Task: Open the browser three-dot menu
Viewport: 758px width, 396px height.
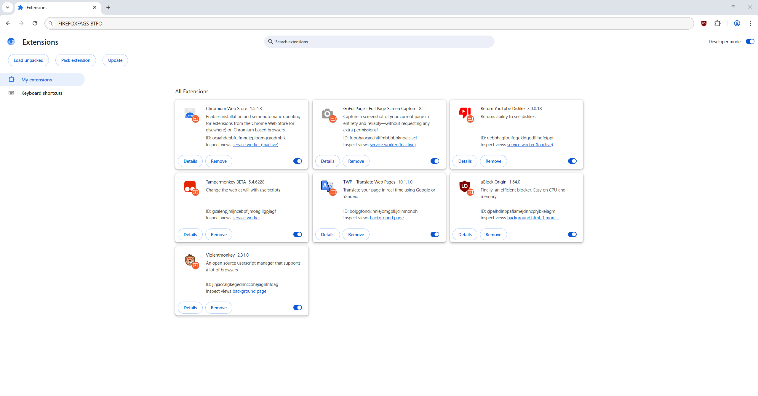Action: point(750,23)
